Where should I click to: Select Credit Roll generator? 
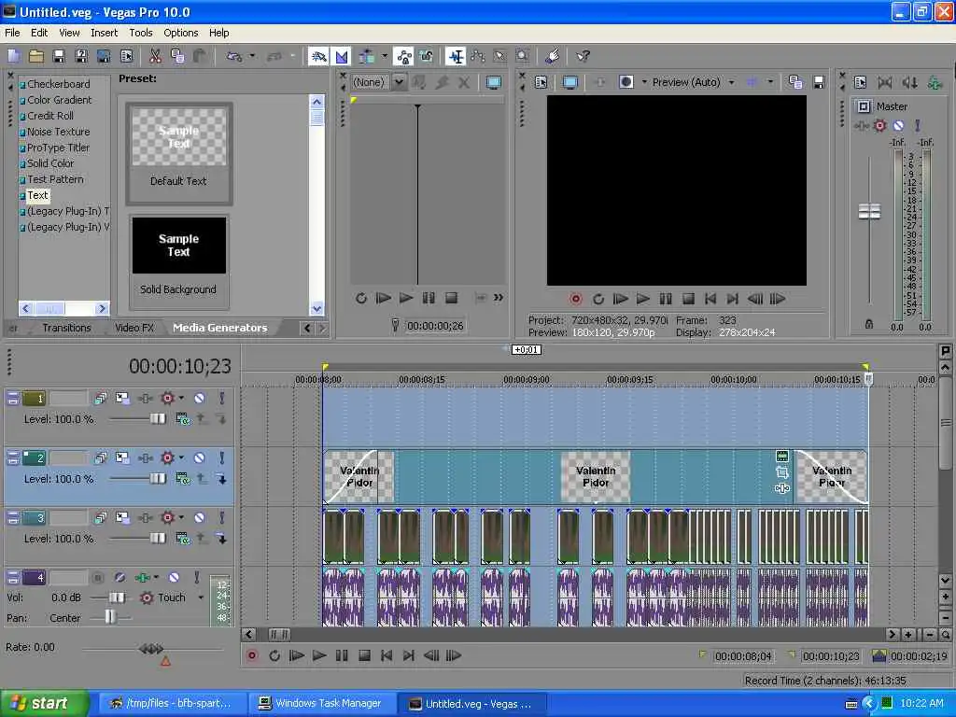(x=50, y=116)
